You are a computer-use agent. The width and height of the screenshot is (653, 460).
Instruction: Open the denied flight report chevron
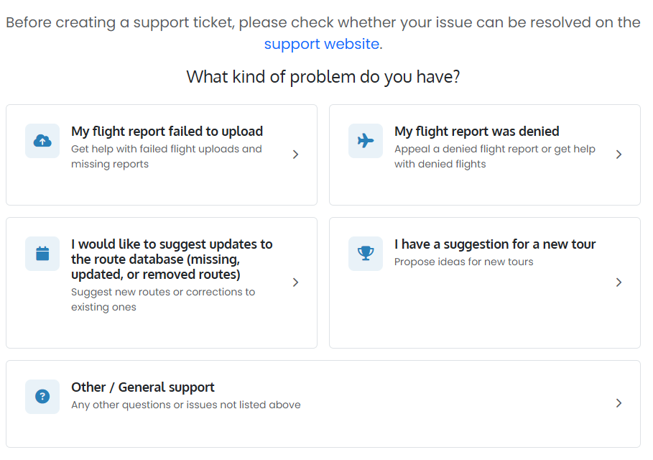coord(619,154)
